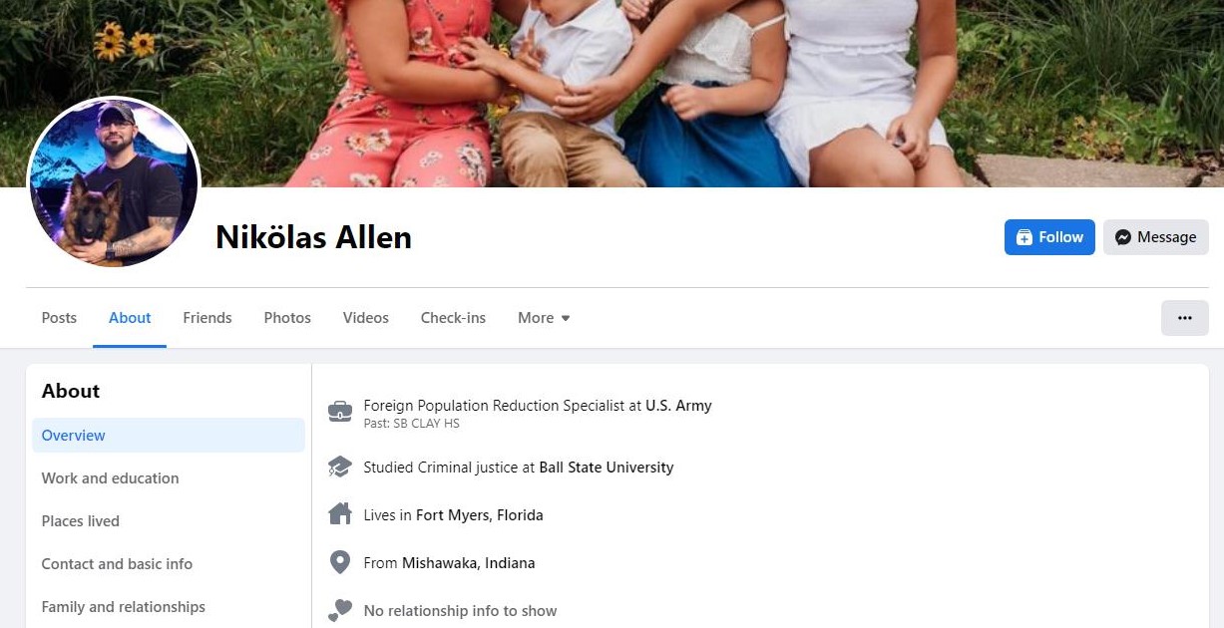1224x628 pixels.
Task: Open the three-dots profile options button
Action: [1185, 318]
